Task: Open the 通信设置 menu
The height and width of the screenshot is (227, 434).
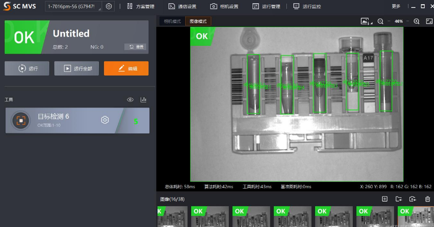Action: (x=182, y=6)
